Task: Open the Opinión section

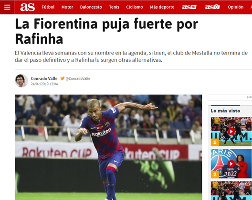Action: (236, 7)
